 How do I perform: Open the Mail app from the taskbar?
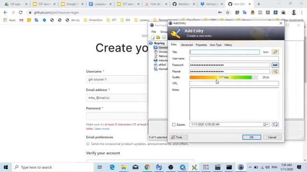click(x=135, y=167)
